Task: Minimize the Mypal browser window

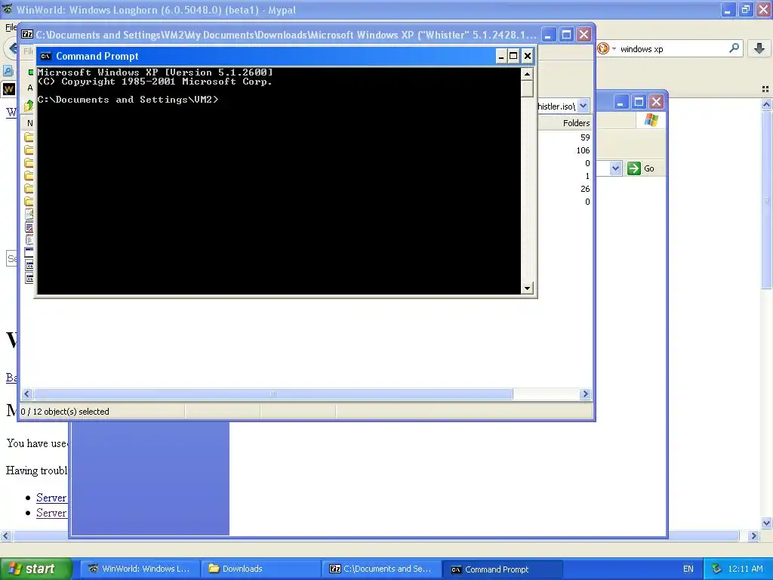Action: click(x=728, y=9)
